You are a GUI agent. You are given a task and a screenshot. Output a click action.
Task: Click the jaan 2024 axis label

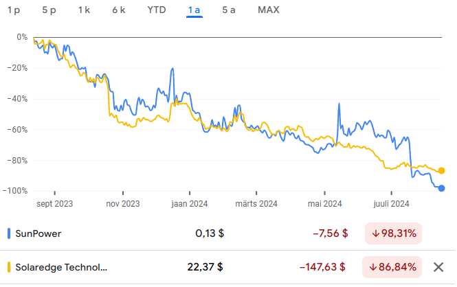[x=189, y=203]
